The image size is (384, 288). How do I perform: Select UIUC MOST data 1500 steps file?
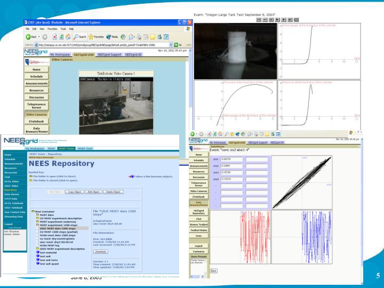[x=58, y=228]
